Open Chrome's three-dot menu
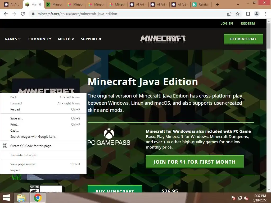Viewport: 271px width, 203px height. tap(265, 14)
